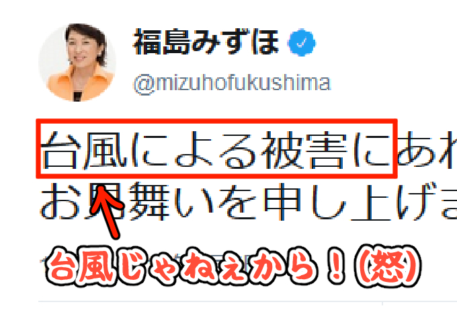Click the word 被害 inside the red box

coord(305,150)
